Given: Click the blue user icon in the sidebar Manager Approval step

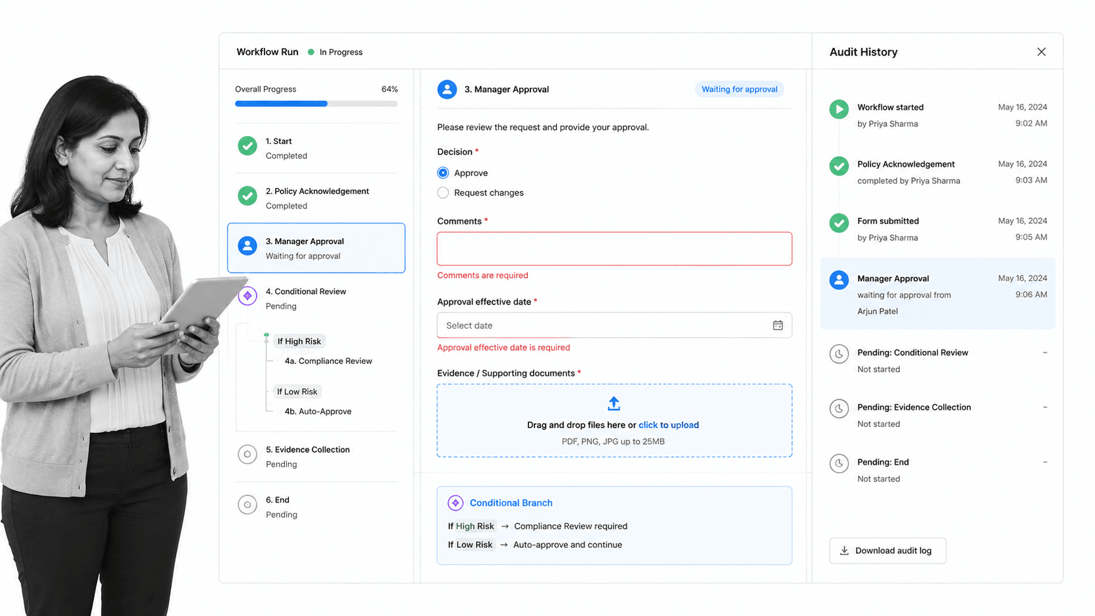Looking at the screenshot, I should pyautogui.click(x=247, y=246).
